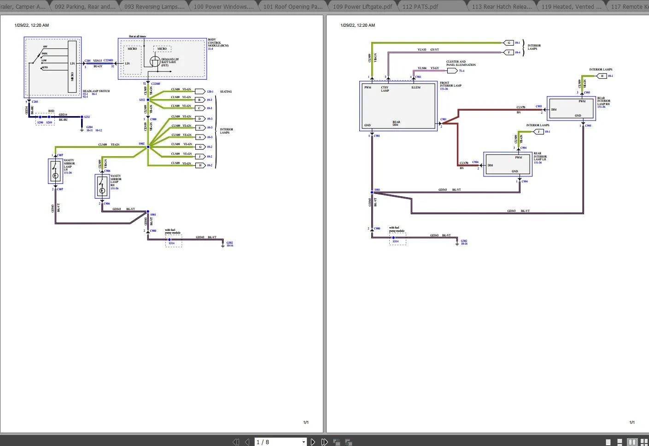Switch to the 100 Power Windows tab
Viewport: 649px width, 446px height.
click(x=224, y=6)
